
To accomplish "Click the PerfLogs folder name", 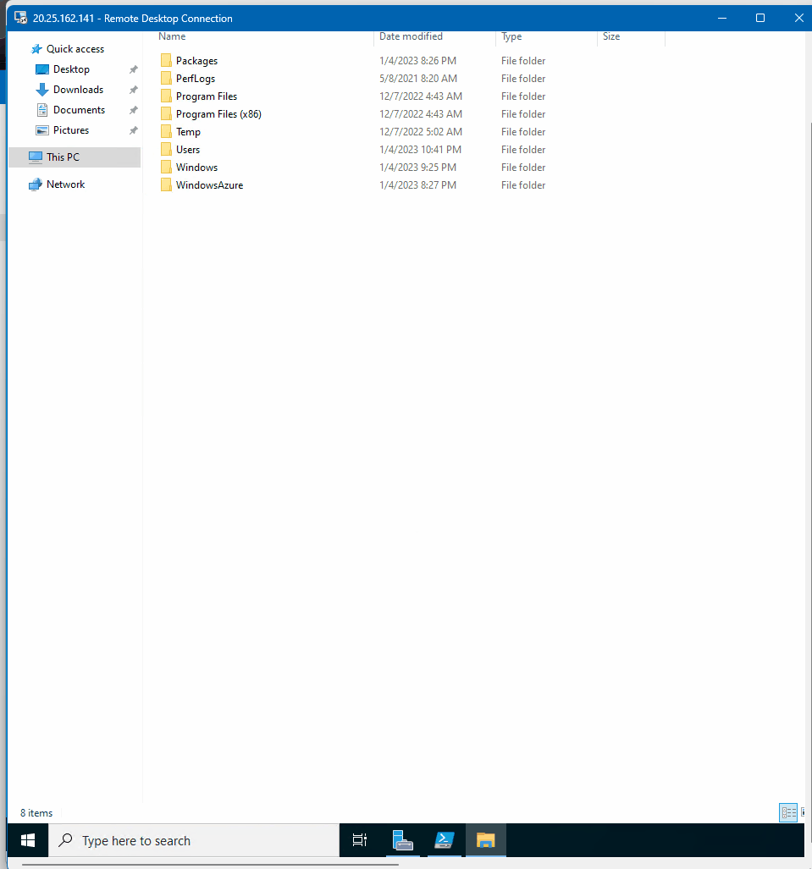I will 196,78.
